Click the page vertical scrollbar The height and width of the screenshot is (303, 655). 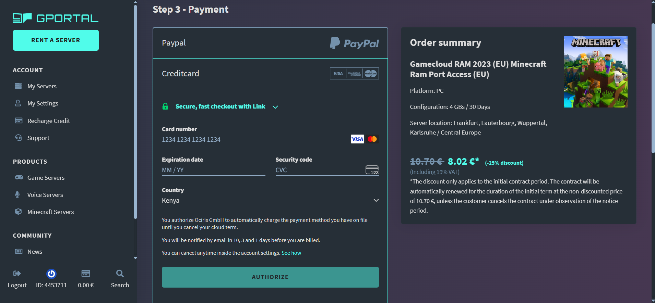[653, 88]
